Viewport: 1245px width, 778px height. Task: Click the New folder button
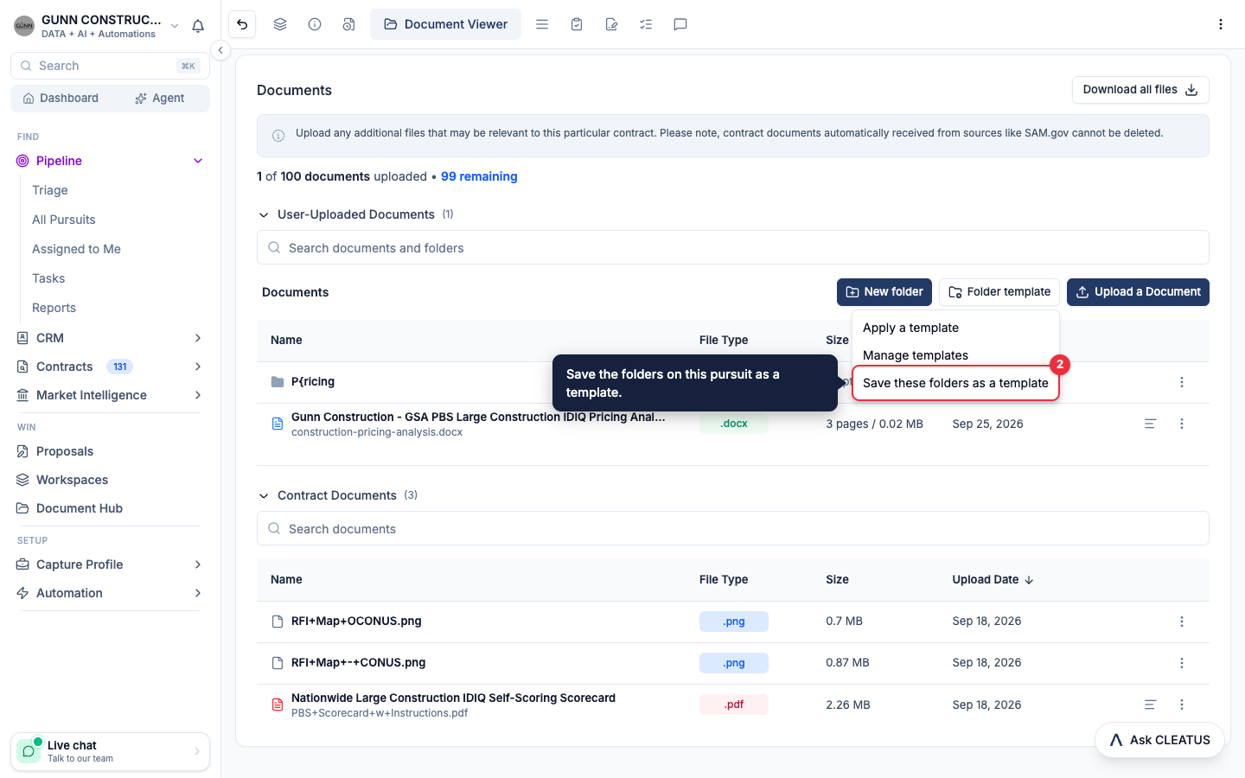tap(884, 292)
